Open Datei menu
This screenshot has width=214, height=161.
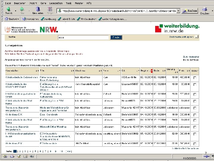click(x=8, y=3)
